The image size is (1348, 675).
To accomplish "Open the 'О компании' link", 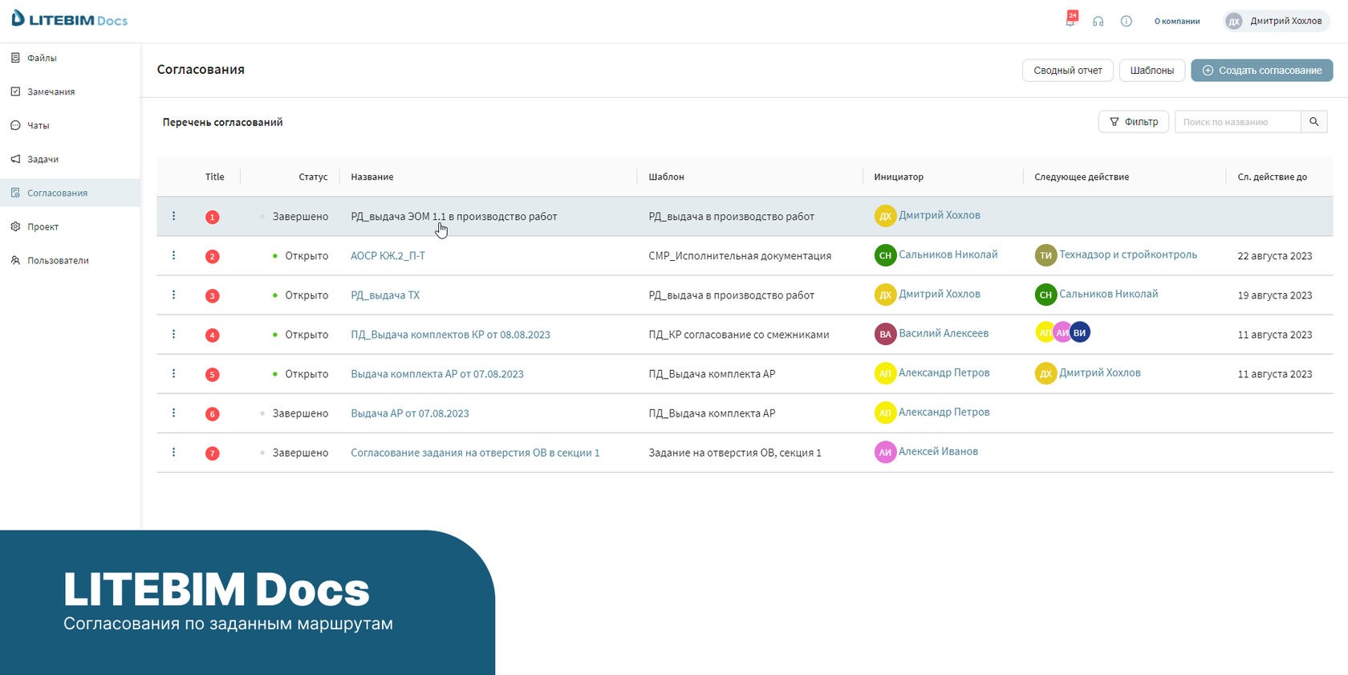I will (x=1176, y=22).
